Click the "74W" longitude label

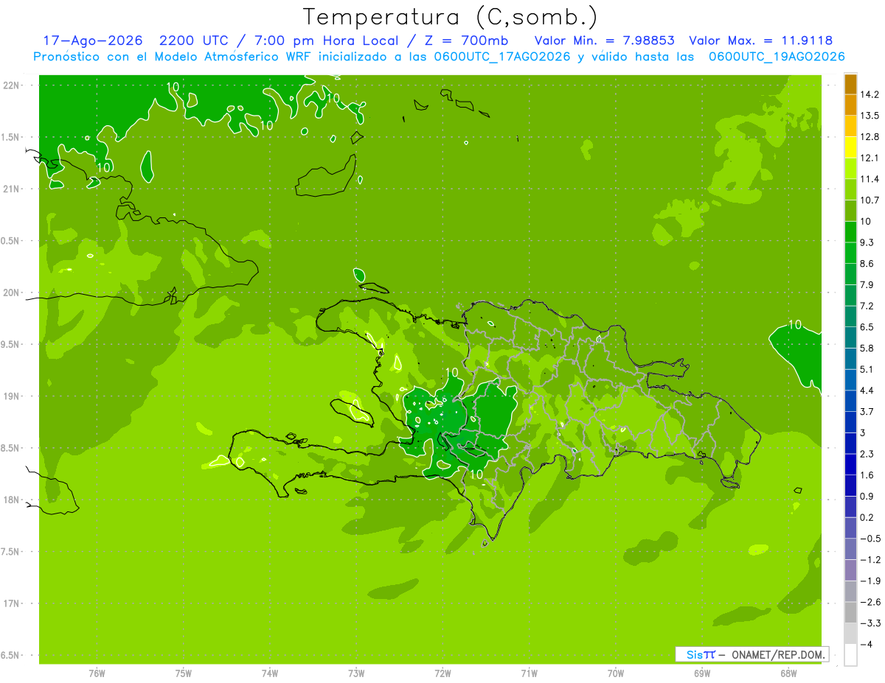pyautogui.click(x=269, y=673)
